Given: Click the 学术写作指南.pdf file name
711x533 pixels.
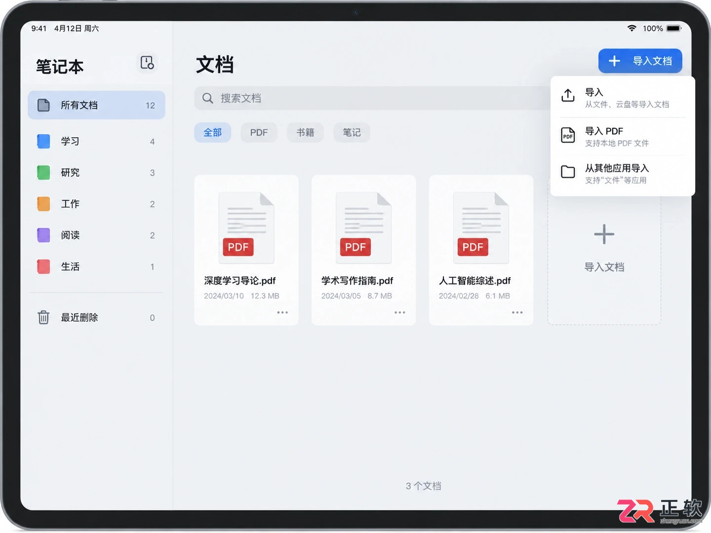Looking at the screenshot, I should point(357,281).
